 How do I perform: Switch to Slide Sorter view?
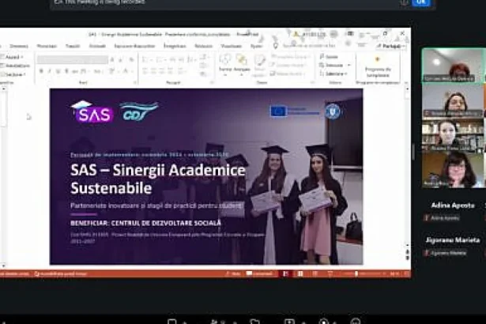[x=300, y=273]
